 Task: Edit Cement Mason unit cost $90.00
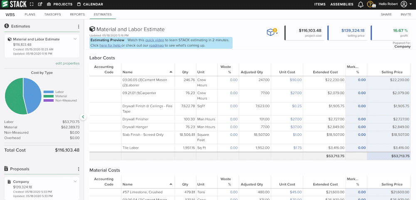click(x=296, y=80)
